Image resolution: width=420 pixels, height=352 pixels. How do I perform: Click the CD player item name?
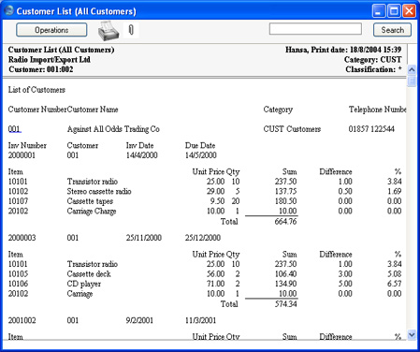84,284
